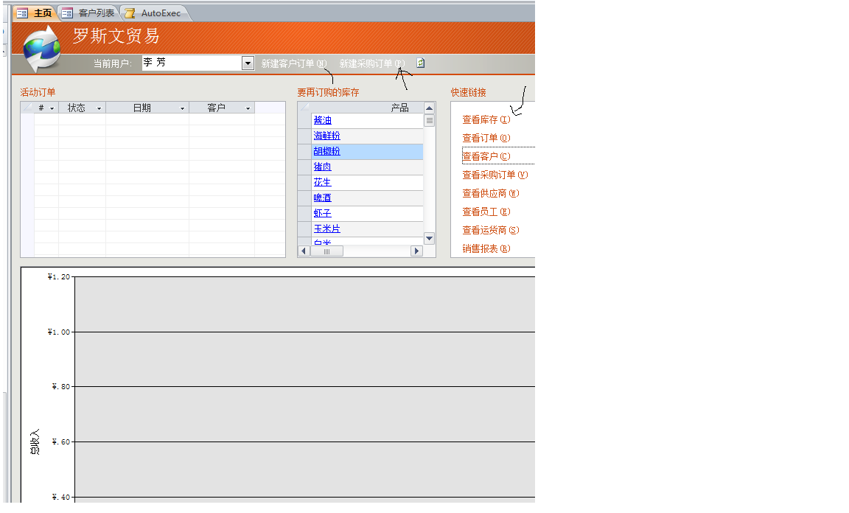This screenshot has height=513, width=849.
Task: Click 新建采购订单 to create purchase order
Action: (x=371, y=64)
